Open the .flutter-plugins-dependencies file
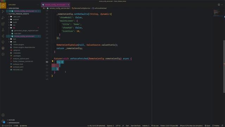225x127 pixels. pyautogui.click(x=24, y=47)
